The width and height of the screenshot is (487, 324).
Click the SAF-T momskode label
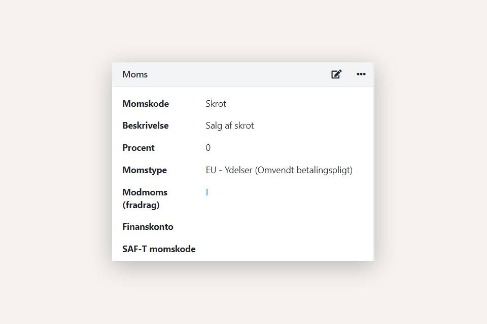(x=159, y=249)
